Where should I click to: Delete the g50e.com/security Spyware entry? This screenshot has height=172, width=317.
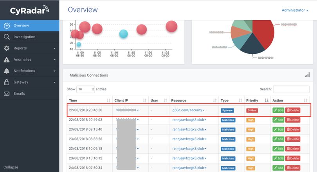coord(293,110)
